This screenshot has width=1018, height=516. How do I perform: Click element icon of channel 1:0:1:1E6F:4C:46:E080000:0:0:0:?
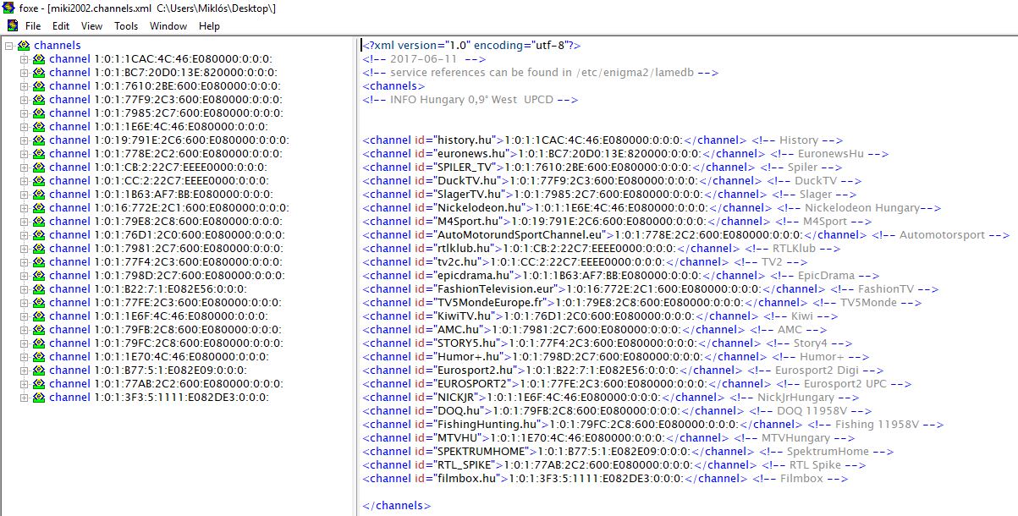pos(39,316)
